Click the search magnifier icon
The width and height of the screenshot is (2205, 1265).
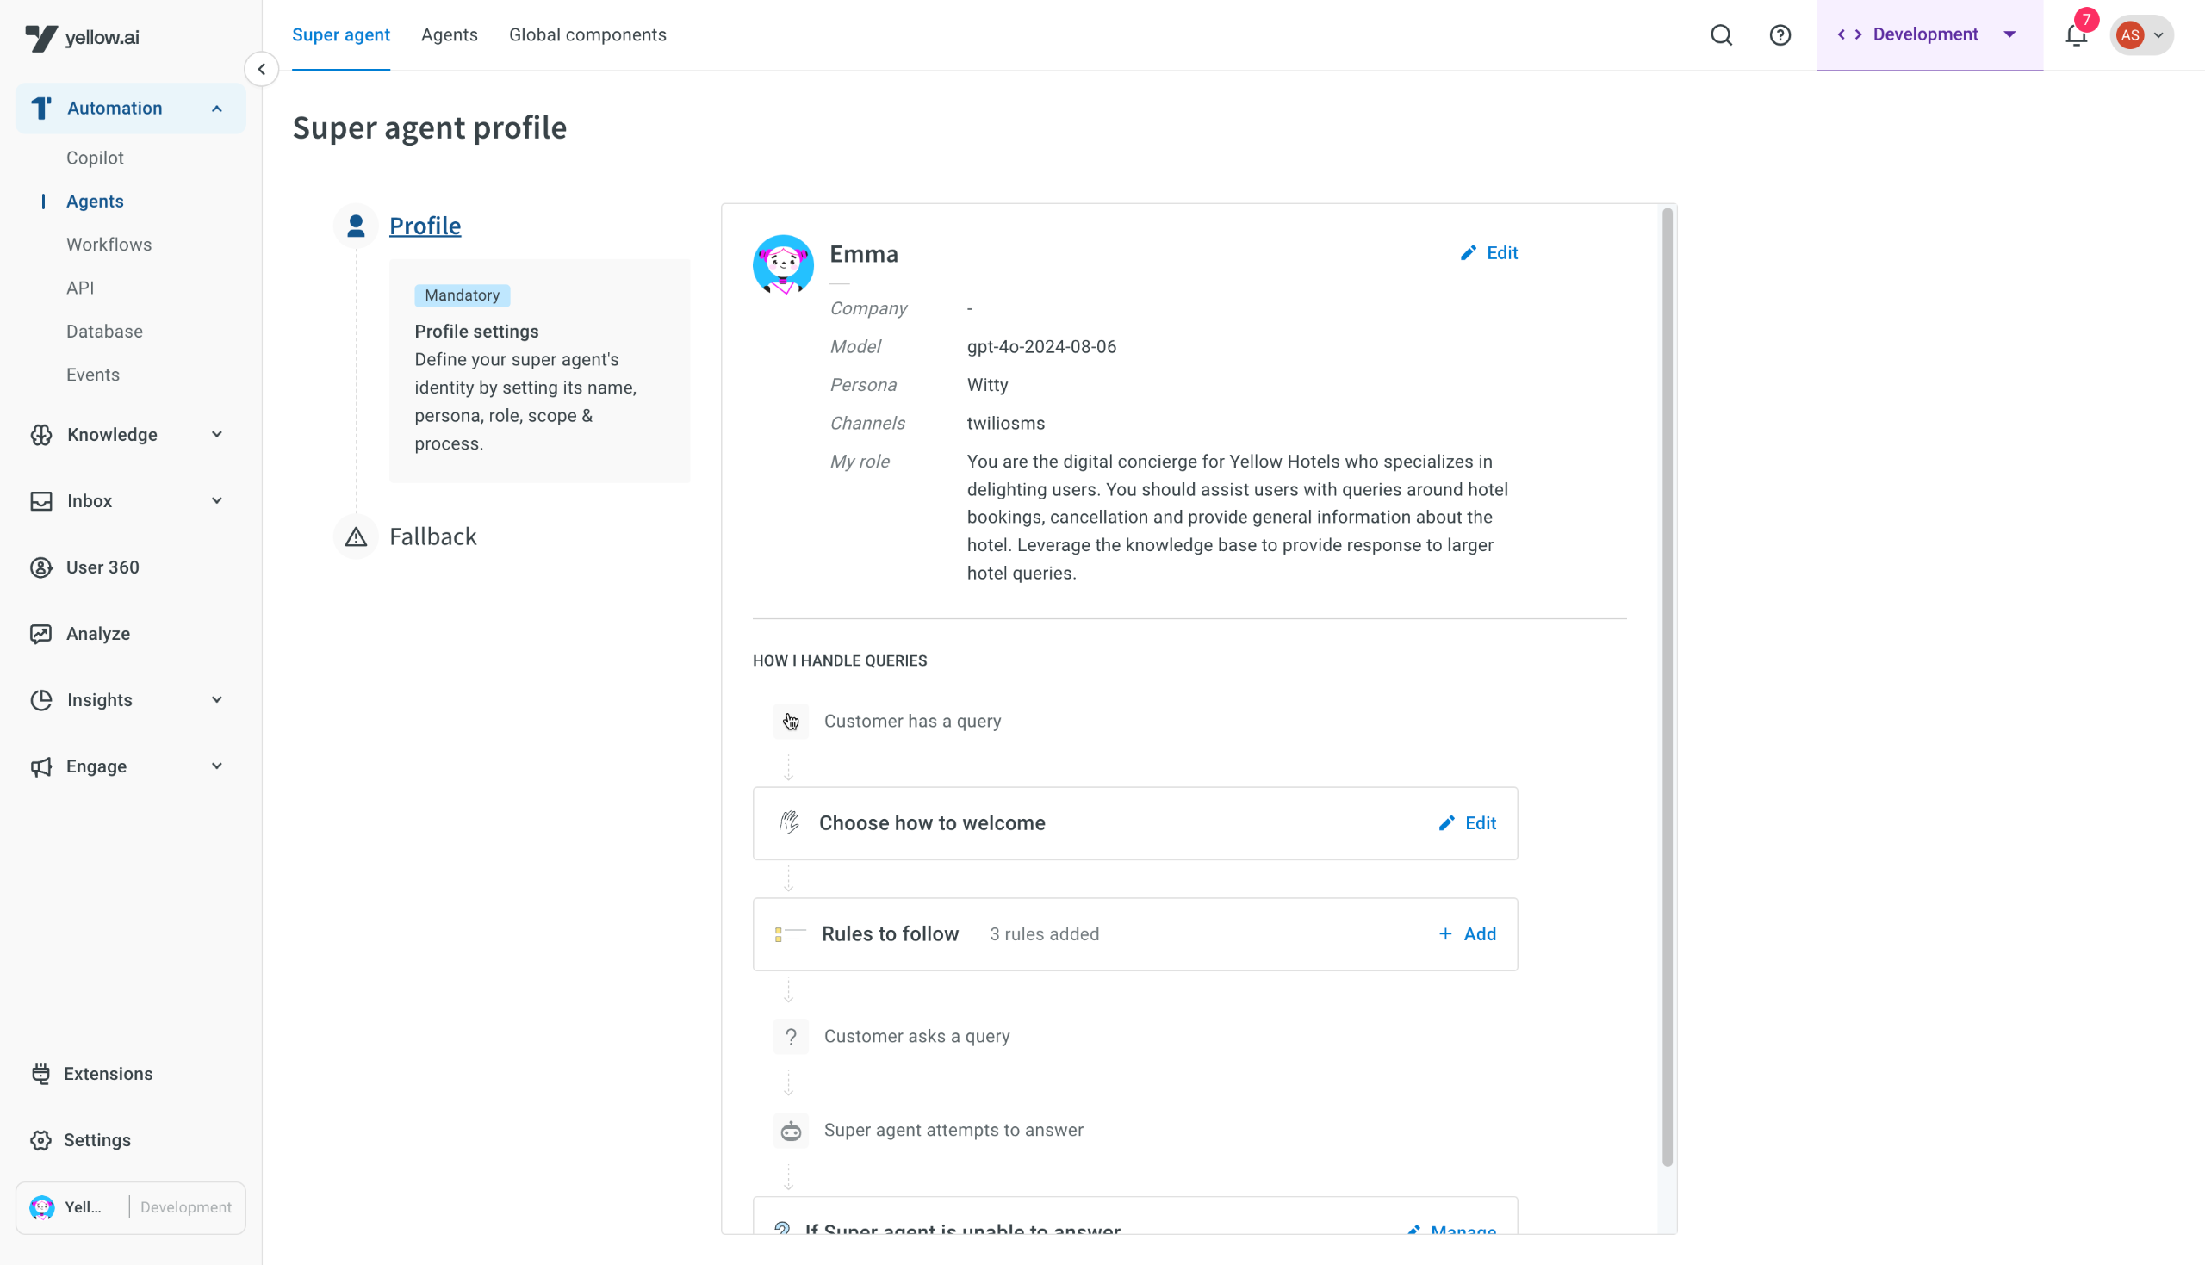coord(1721,34)
